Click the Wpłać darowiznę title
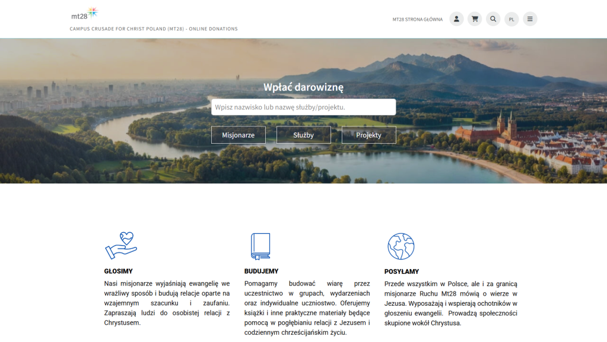Screen dimensions: 607x342 [x=303, y=87]
